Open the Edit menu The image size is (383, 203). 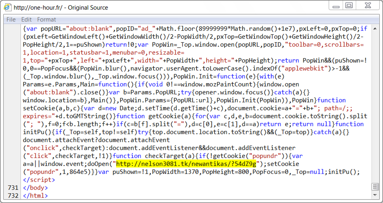point(26,20)
